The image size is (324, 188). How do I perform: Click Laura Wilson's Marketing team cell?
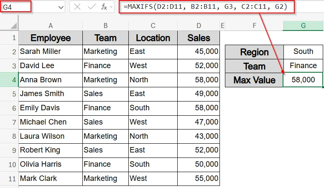[106, 136]
